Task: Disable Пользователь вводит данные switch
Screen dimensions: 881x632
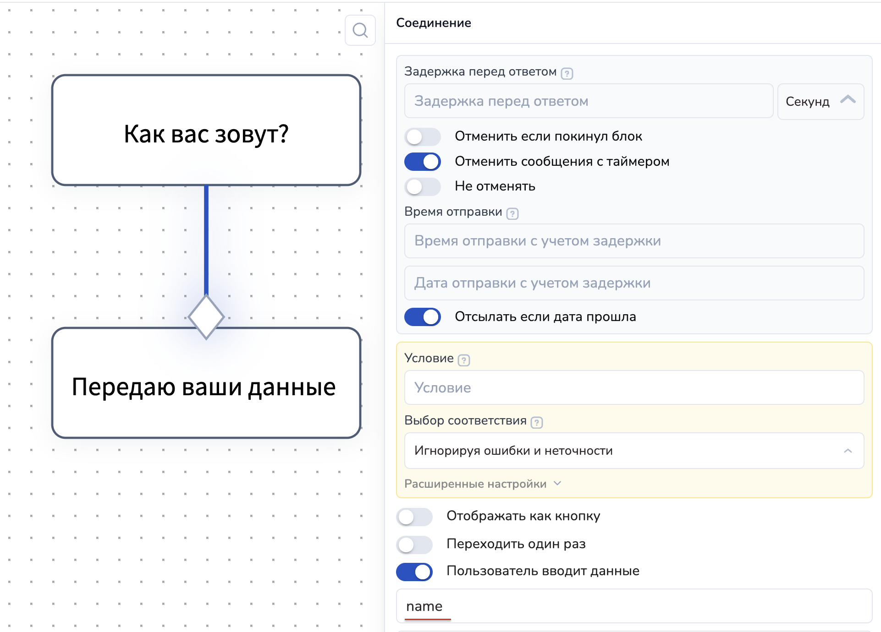Action: (x=414, y=572)
